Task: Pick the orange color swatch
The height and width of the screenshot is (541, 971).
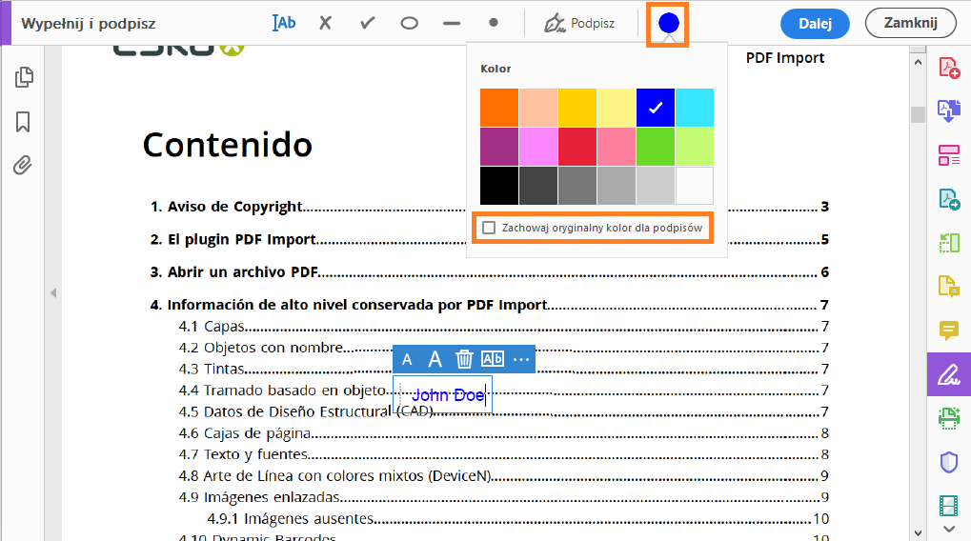Action: 499,108
